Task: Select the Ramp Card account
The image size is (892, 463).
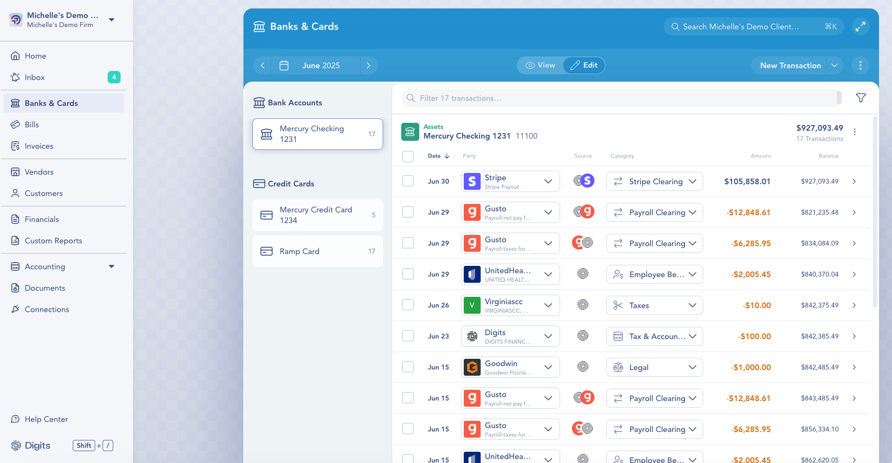Action: click(x=317, y=251)
